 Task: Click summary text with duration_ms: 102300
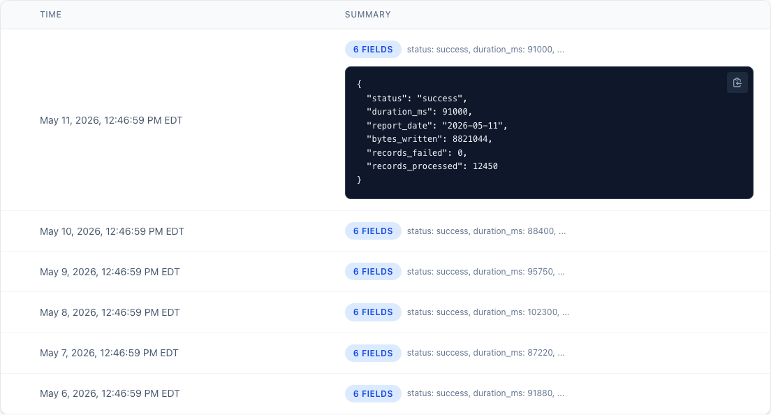pyautogui.click(x=488, y=312)
